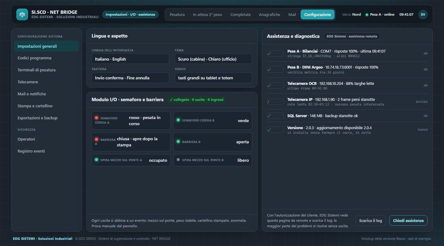Click the collegato · 8 uscite · 8 ingressi badge
Viewport: 444px width, 246px height.
point(197,100)
